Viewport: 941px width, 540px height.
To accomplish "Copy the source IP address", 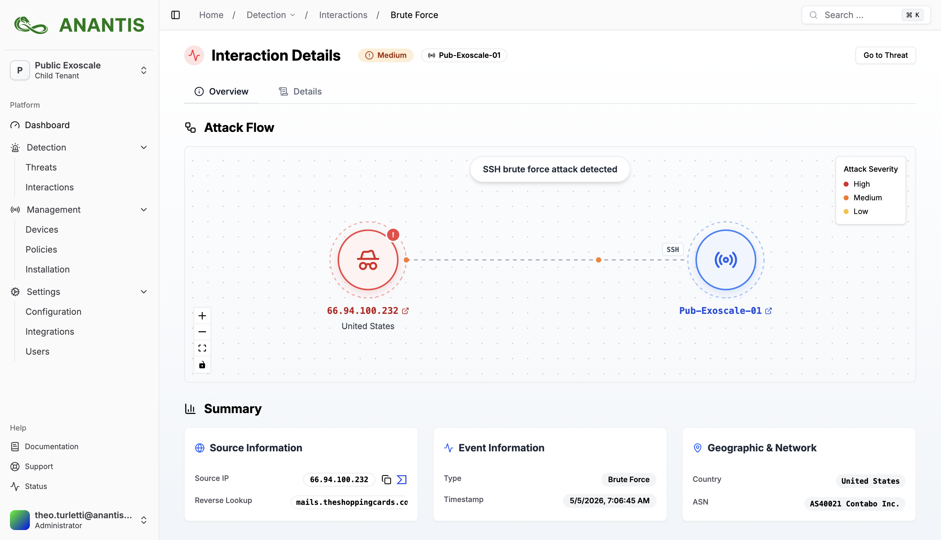I will tap(386, 480).
